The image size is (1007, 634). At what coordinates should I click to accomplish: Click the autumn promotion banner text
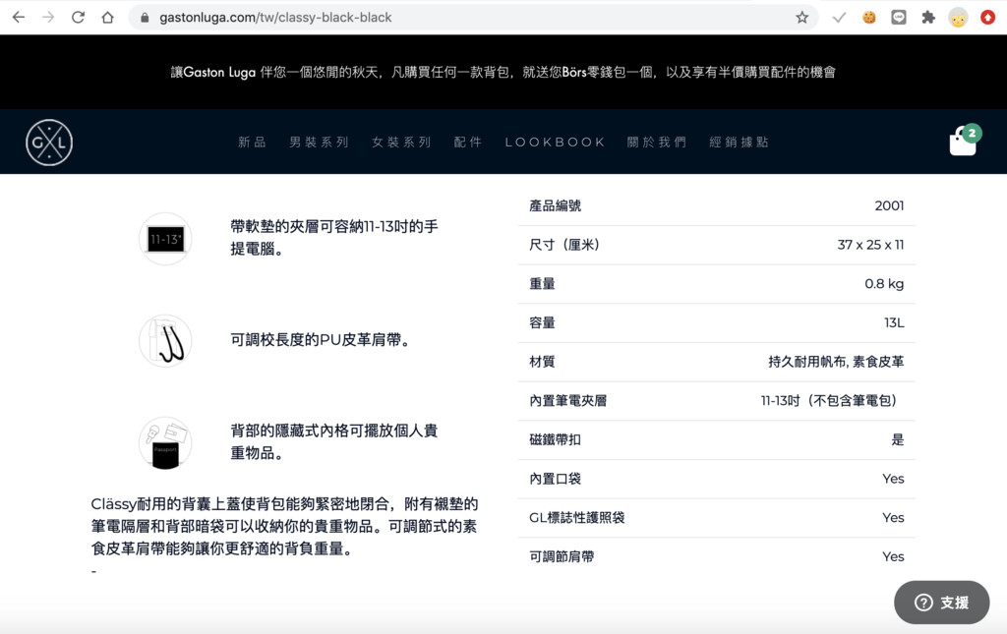[x=503, y=72]
